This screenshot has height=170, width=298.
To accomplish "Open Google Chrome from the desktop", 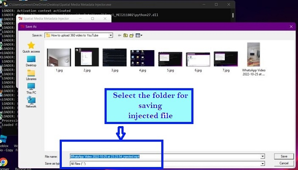I will [3, 162].
